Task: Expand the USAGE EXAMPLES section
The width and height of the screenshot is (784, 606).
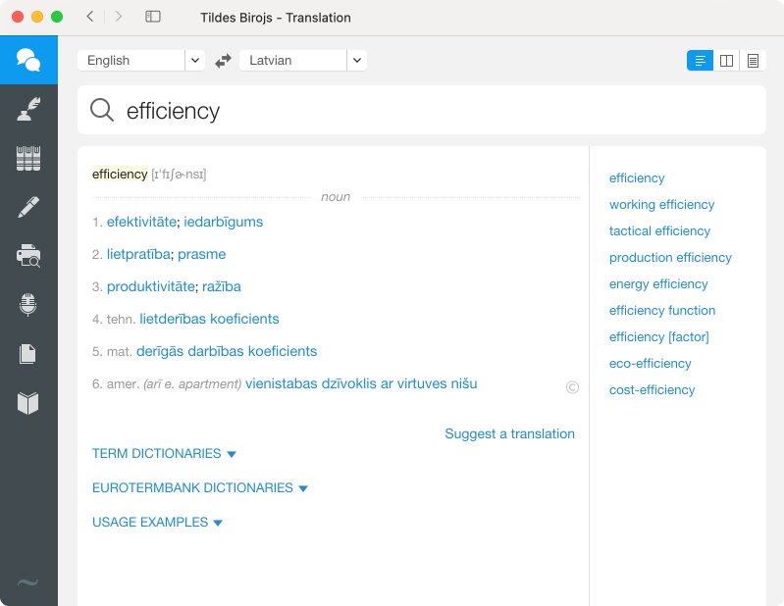Action: [157, 523]
